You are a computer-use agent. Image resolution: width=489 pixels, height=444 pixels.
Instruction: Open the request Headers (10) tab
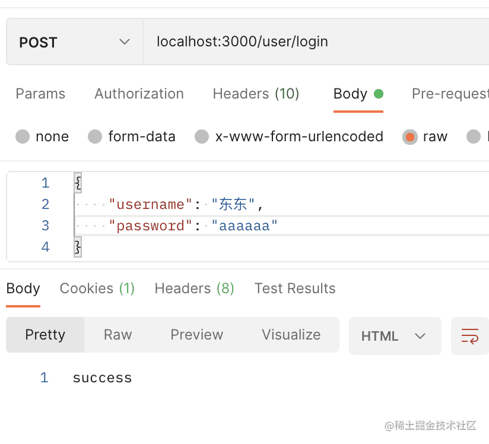pos(256,94)
